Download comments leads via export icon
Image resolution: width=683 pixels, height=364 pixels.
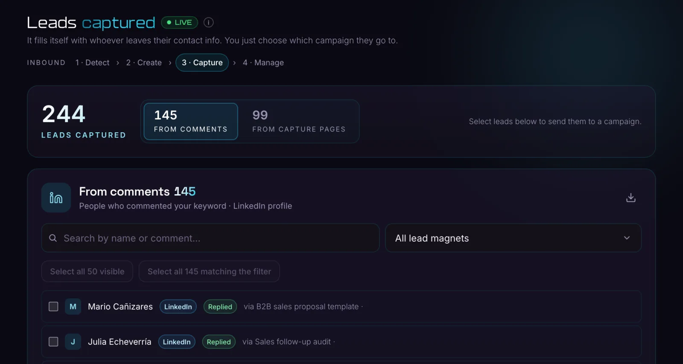[x=630, y=198]
